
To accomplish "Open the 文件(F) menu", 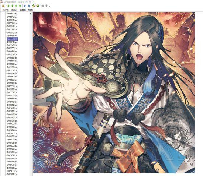I will pos(6,10).
